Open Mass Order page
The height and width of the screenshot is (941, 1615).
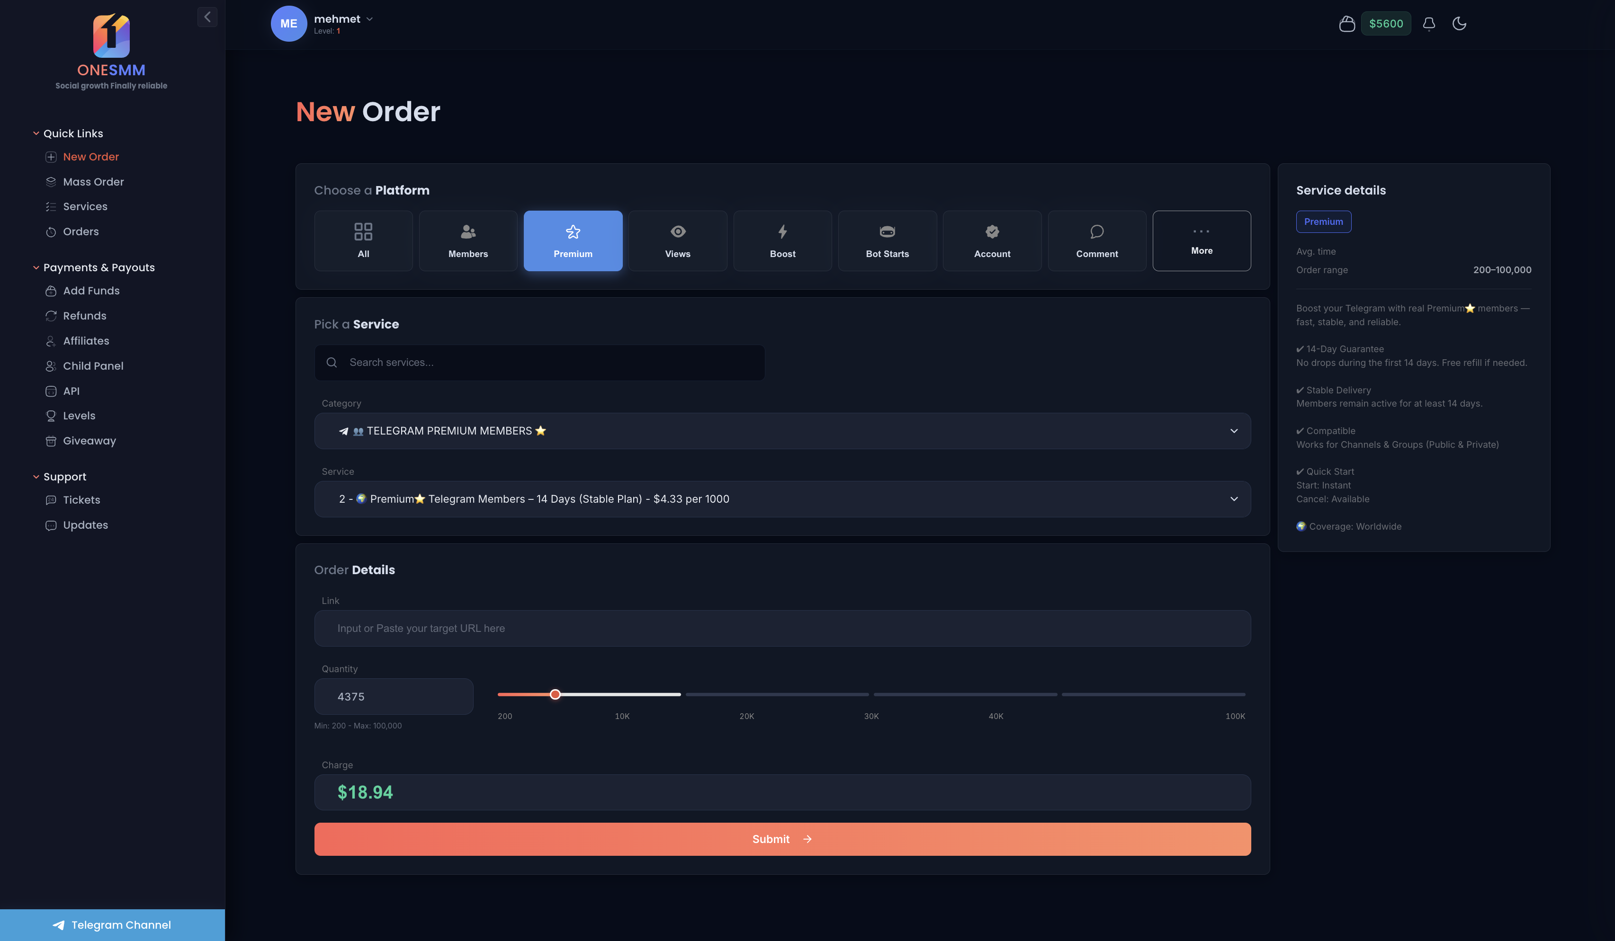click(94, 182)
